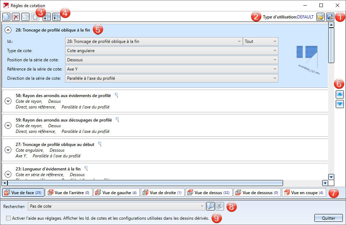Switch to Vue de gauche tab
Viewport: 346px width, 225px height.
(116, 192)
